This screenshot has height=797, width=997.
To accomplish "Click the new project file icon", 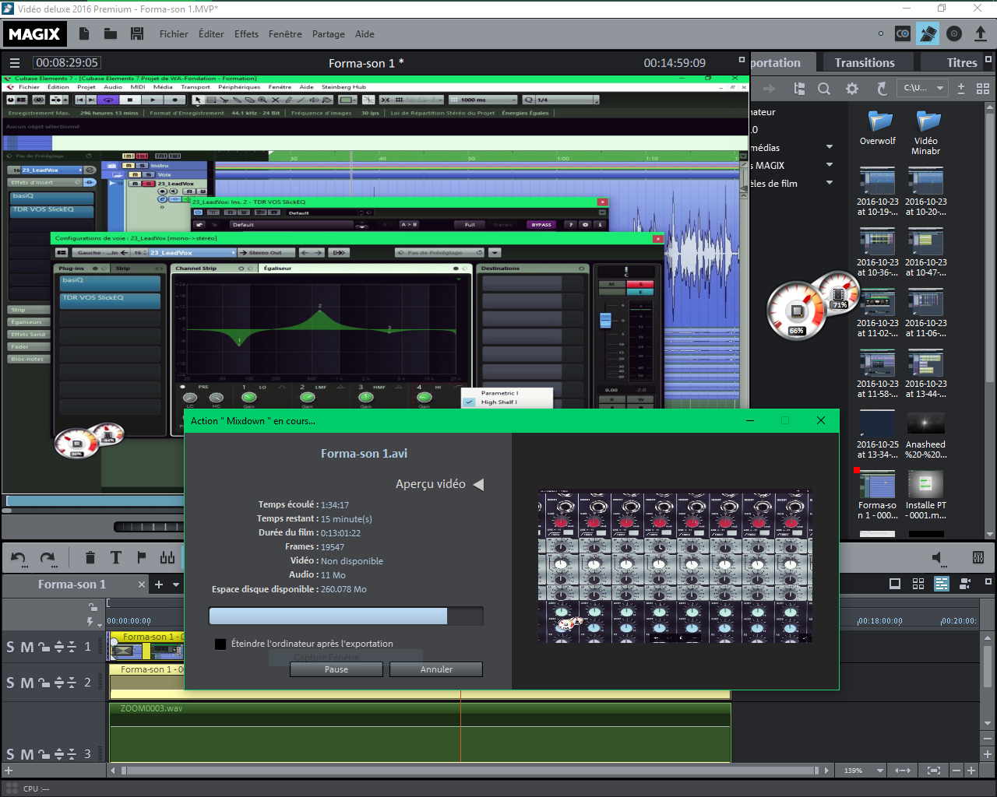I will (x=84, y=33).
